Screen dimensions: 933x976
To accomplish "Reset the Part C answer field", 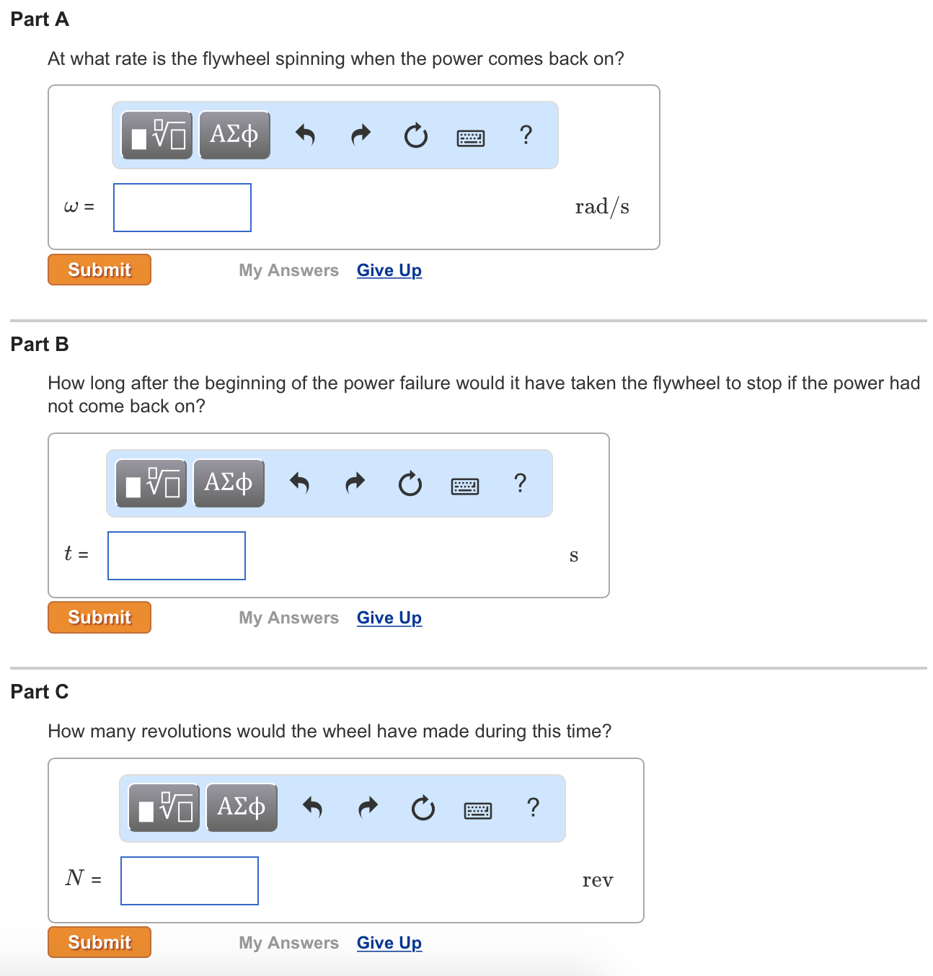I will pyautogui.click(x=423, y=808).
